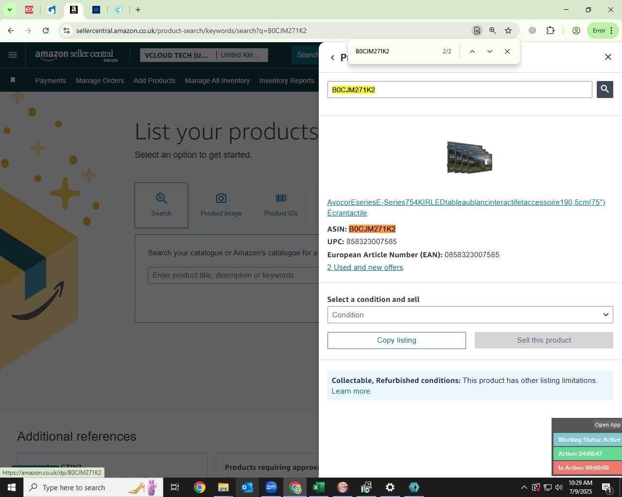Viewport: 622px width, 497px height.
Task: Close the find-in-page bar
Action: point(507,51)
